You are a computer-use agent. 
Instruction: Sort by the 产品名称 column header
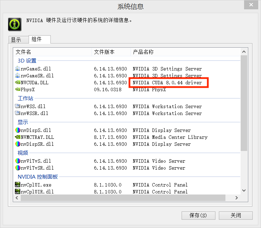pos(185,52)
